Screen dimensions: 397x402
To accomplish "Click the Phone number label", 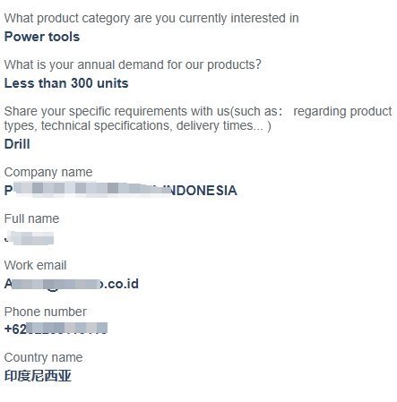I will (46, 312).
